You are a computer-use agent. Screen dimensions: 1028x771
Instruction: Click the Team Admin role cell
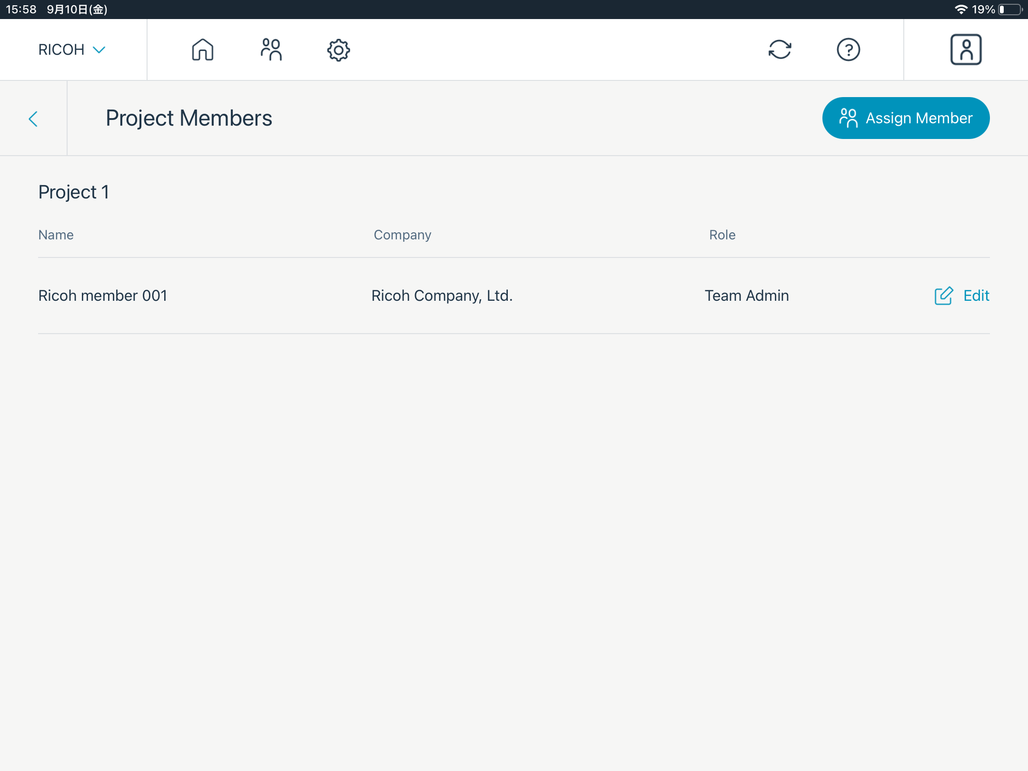pos(746,296)
